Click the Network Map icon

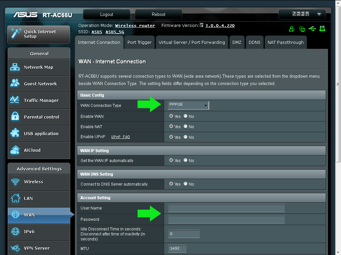click(x=15, y=67)
